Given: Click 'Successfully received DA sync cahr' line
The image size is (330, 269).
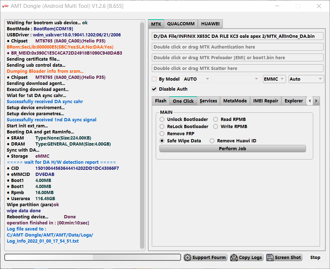Looking at the screenshot, I should click(x=45, y=102).
